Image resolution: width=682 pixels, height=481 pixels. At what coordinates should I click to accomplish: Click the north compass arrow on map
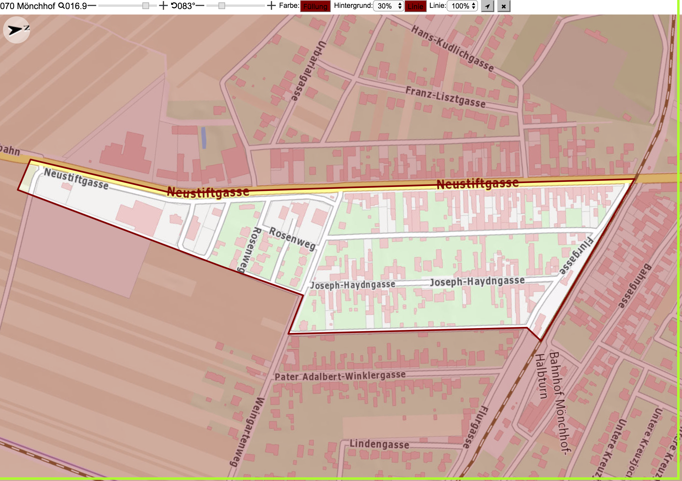coord(17,30)
